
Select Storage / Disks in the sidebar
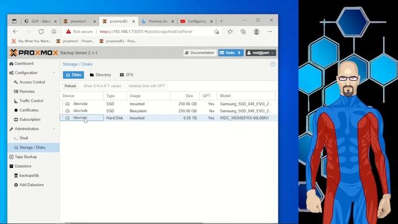tap(34, 147)
